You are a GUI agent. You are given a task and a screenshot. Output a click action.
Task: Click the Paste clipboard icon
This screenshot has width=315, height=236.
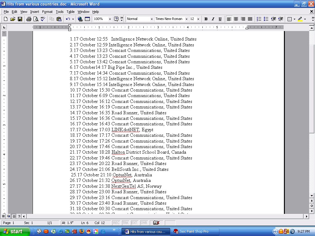59,19
